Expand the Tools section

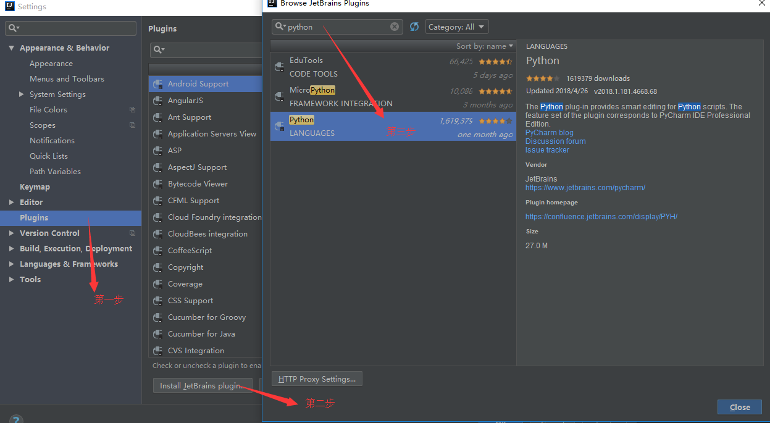[x=12, y=280]
